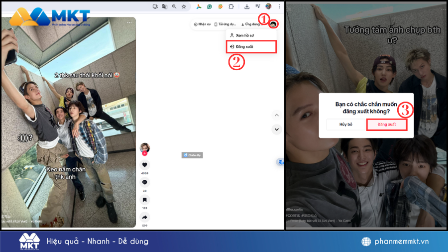This screenshot has width=448, height=252.
Task: Open Chrome extensions puzzle icon
Action: (x=231, y=6)
